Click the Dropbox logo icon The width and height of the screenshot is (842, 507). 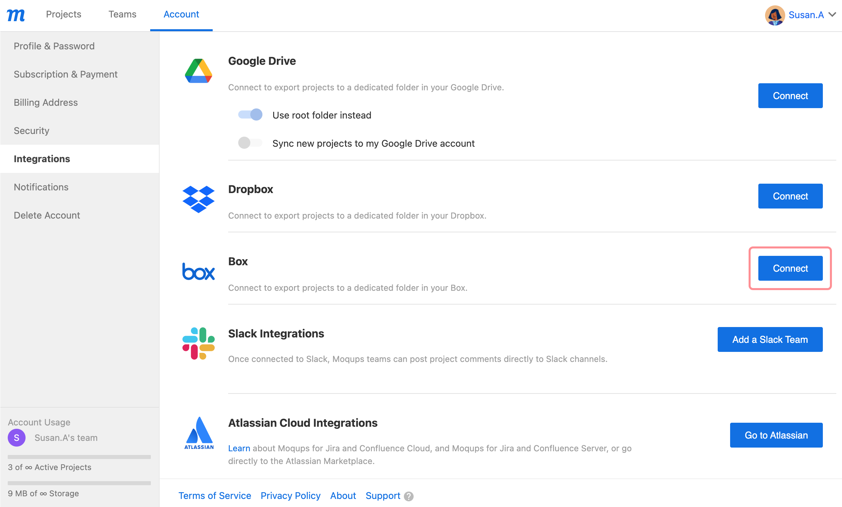(x=198, y=199)
